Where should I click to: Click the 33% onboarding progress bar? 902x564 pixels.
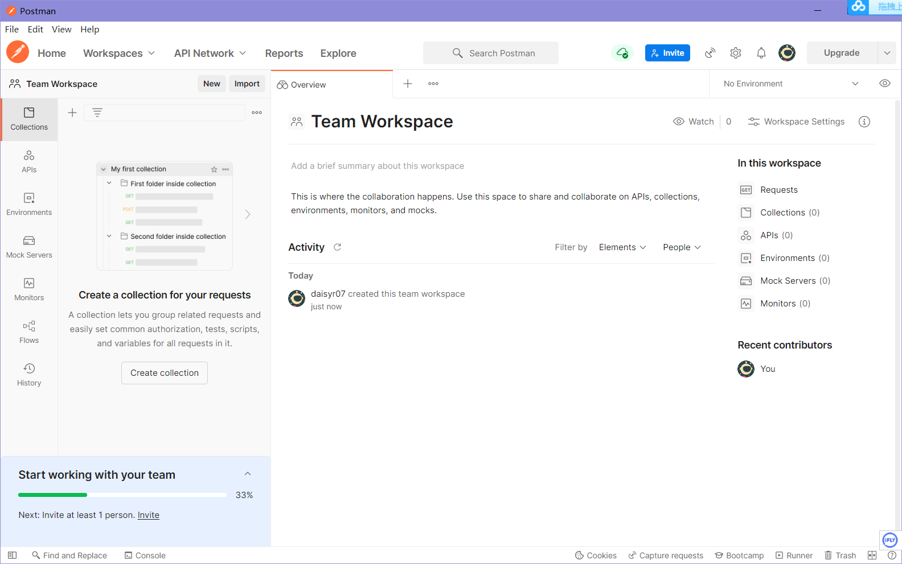tap(122, 495)
